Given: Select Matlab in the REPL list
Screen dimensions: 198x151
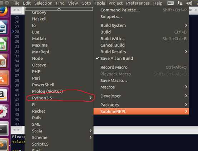Looking at the screenshot, I should click(x=59, y=39).
